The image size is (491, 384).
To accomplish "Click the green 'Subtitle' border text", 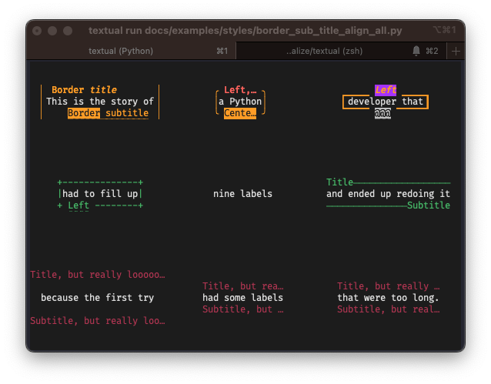I will click(429, 205).
